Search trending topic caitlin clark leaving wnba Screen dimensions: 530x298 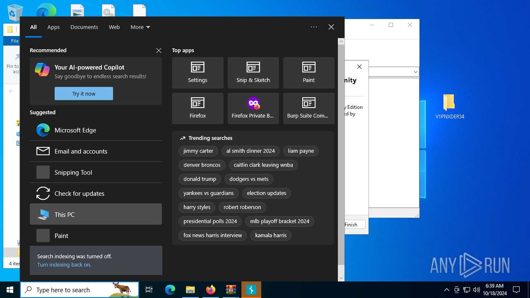click(263, 165)
